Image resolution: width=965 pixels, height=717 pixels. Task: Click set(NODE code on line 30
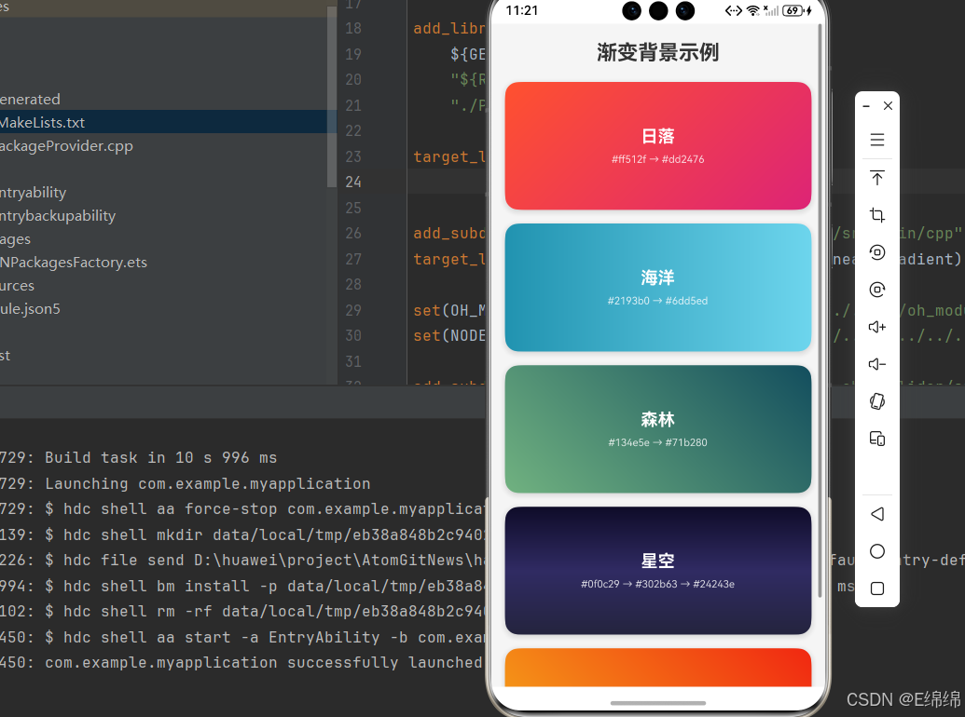(x=449, y=335)
